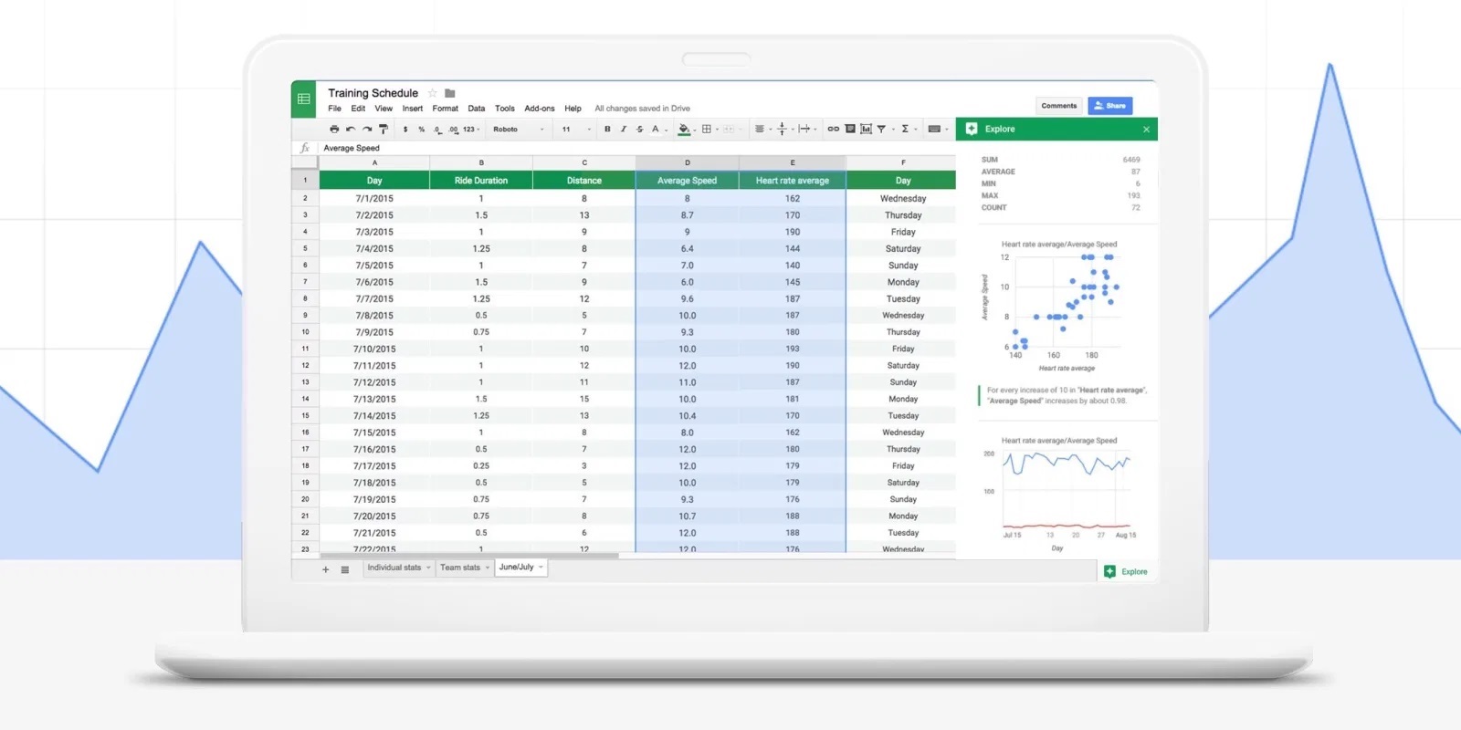Undo the last action with the toolbar arrow
Viewport: 1461px width, 730px height.
coord(351,130)
